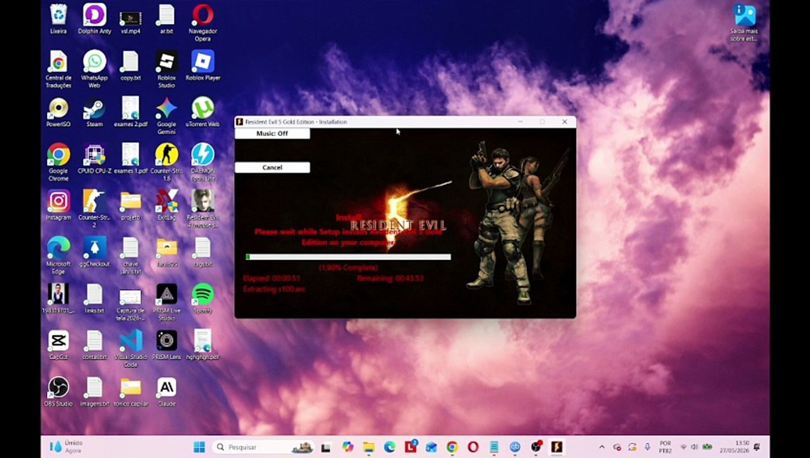Image resolution: width=810 pixels, height=458 pixels.
Task: Open the Lixeira recycle bin icon
Action: point(59,19)
